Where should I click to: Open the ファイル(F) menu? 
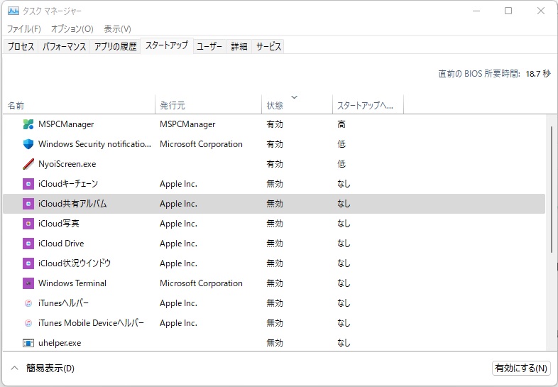click(24, 29)
